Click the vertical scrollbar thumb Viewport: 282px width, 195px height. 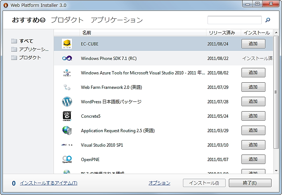click(x=276, y=92)
